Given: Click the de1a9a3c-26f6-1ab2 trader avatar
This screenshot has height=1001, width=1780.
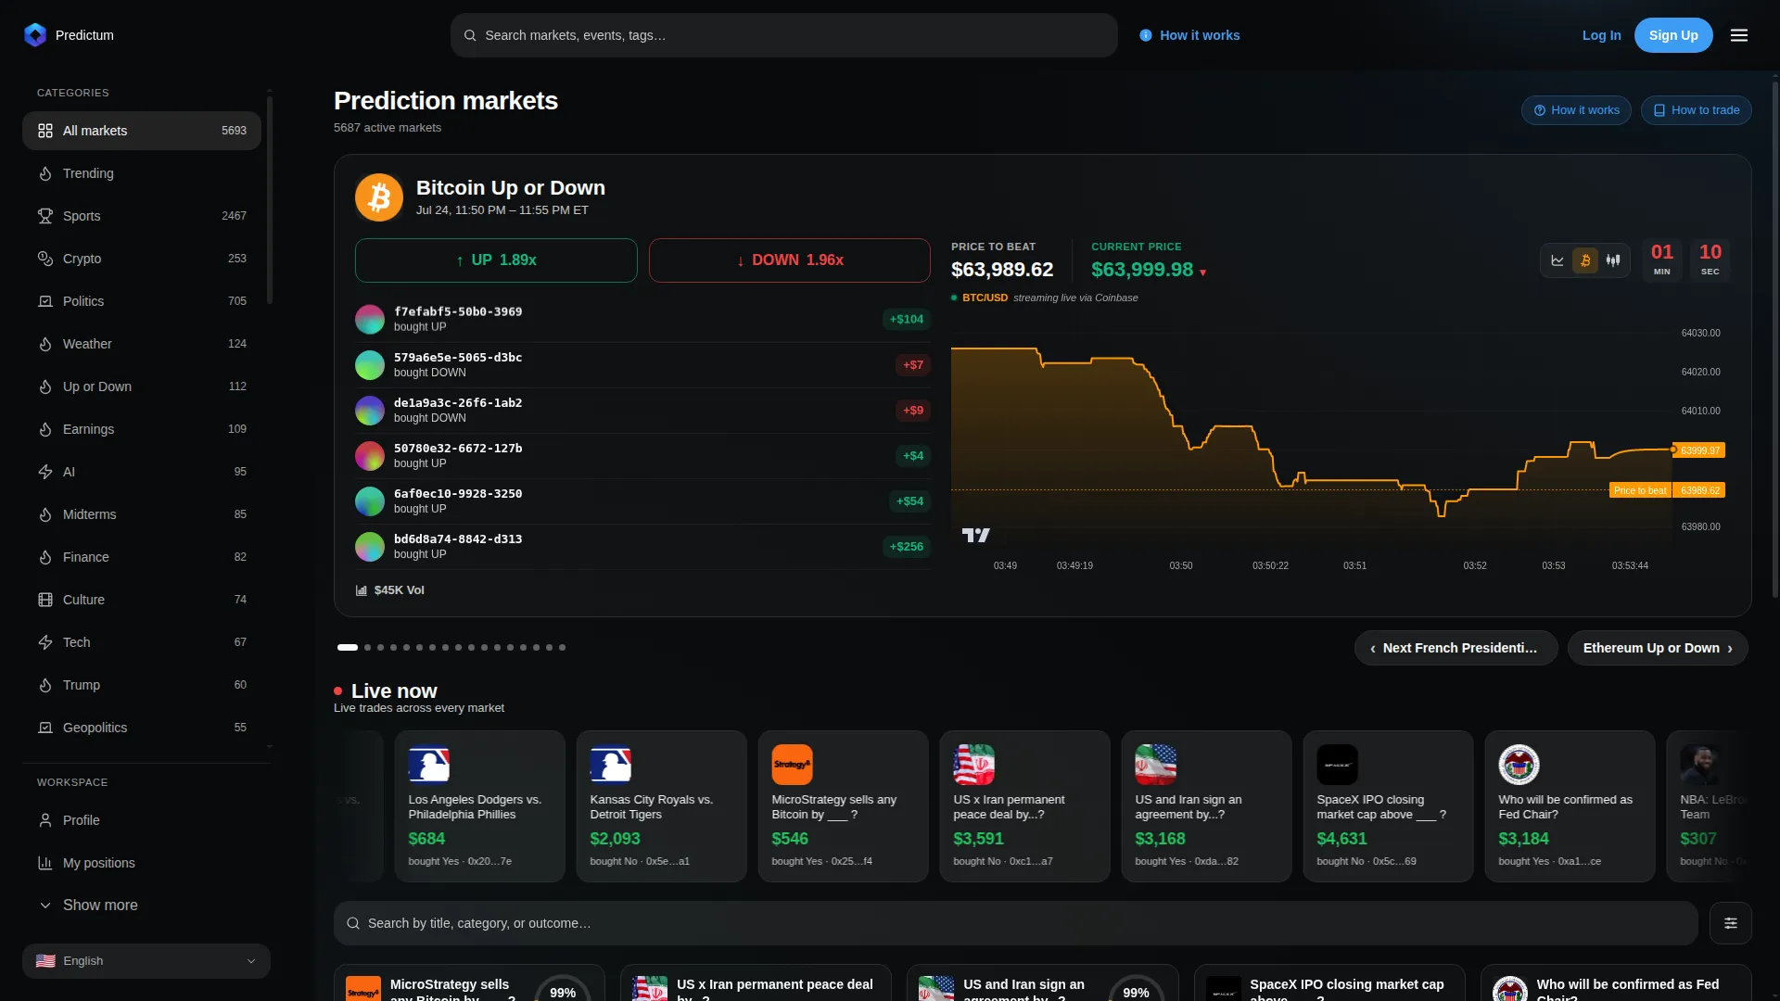Looking at the screenshot, I should tap(370, 410).
